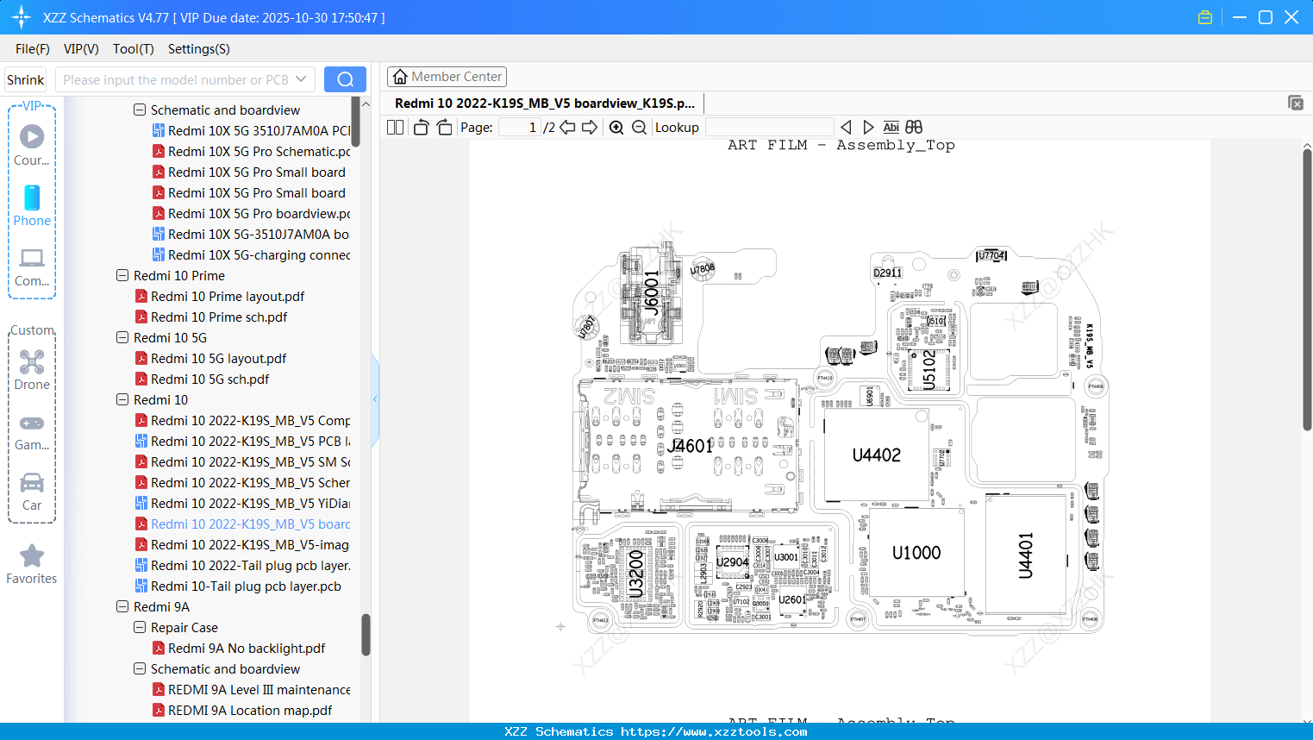Rotate the boardview page clockwise
The height and width of the screenshot is (740, 1313).
(444, 127)
